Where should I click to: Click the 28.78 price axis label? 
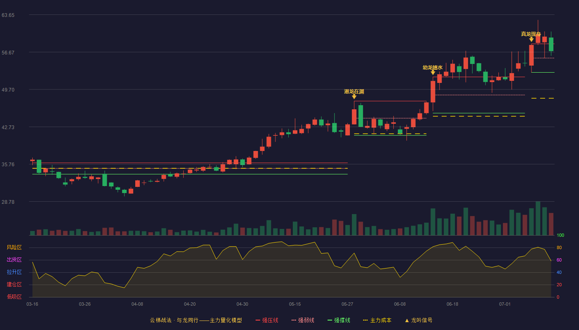point(8,202)
